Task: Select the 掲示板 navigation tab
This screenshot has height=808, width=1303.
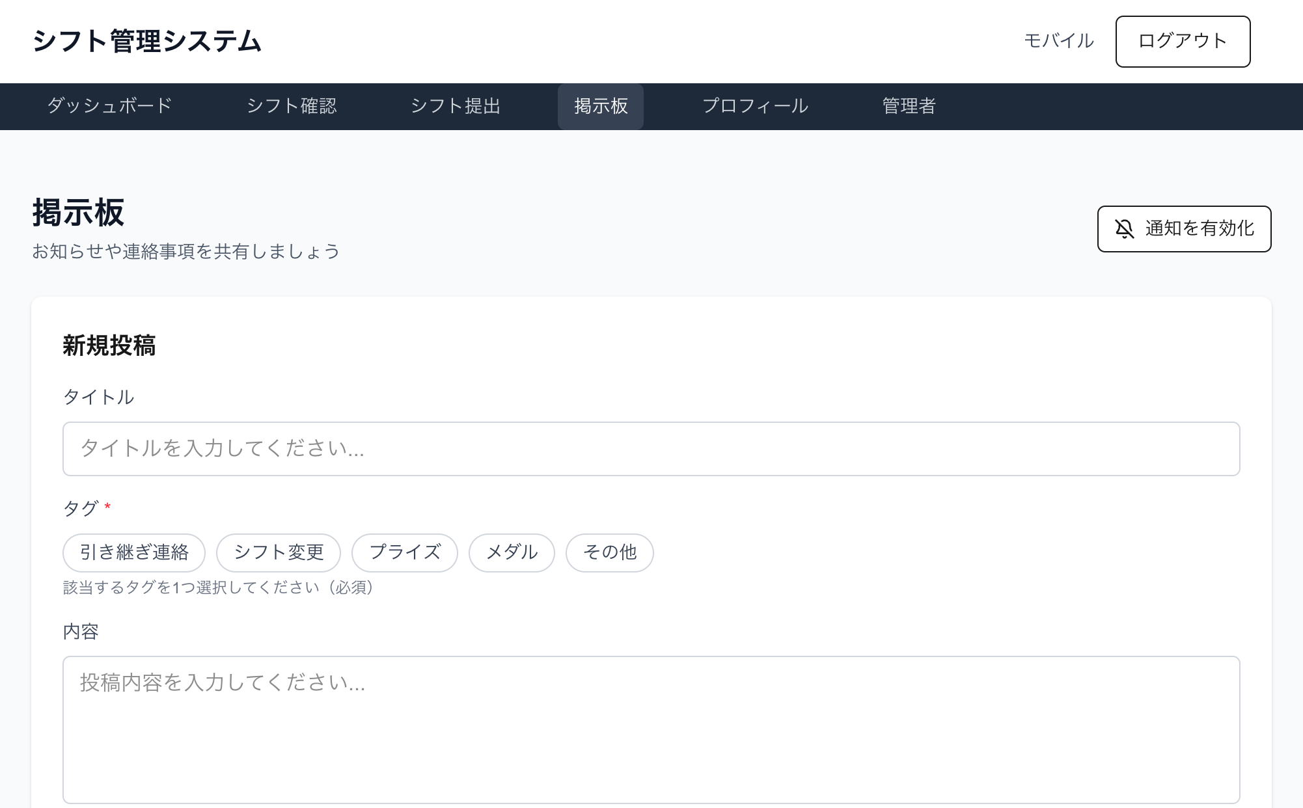Action: [600, 106]
